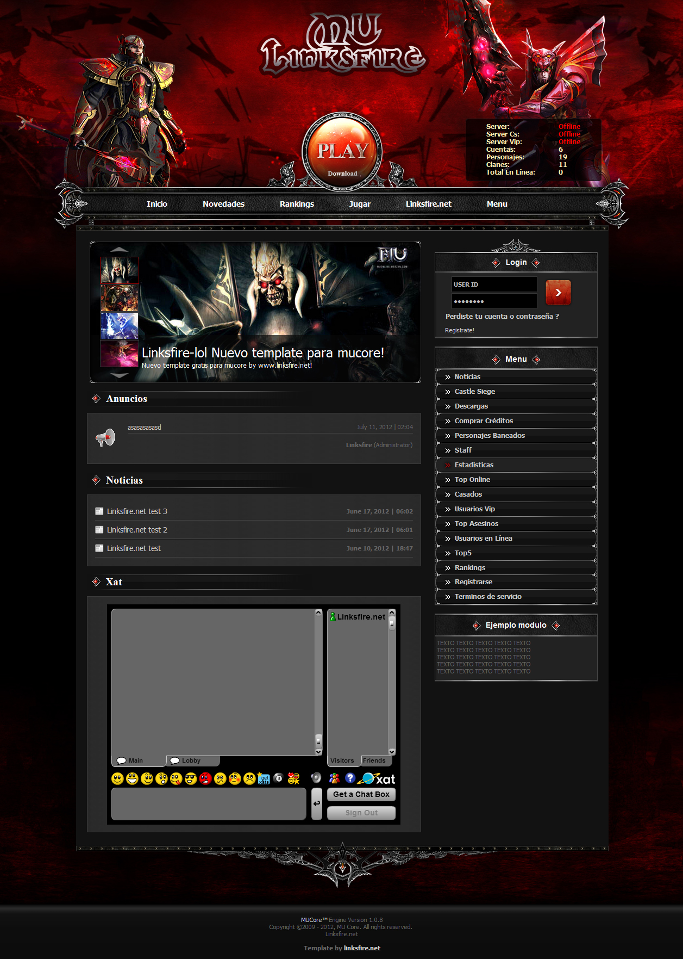This screenshot has height=959, width=683.
Task: Send message with the return arrow button
Action: click(x=317, y=803)
